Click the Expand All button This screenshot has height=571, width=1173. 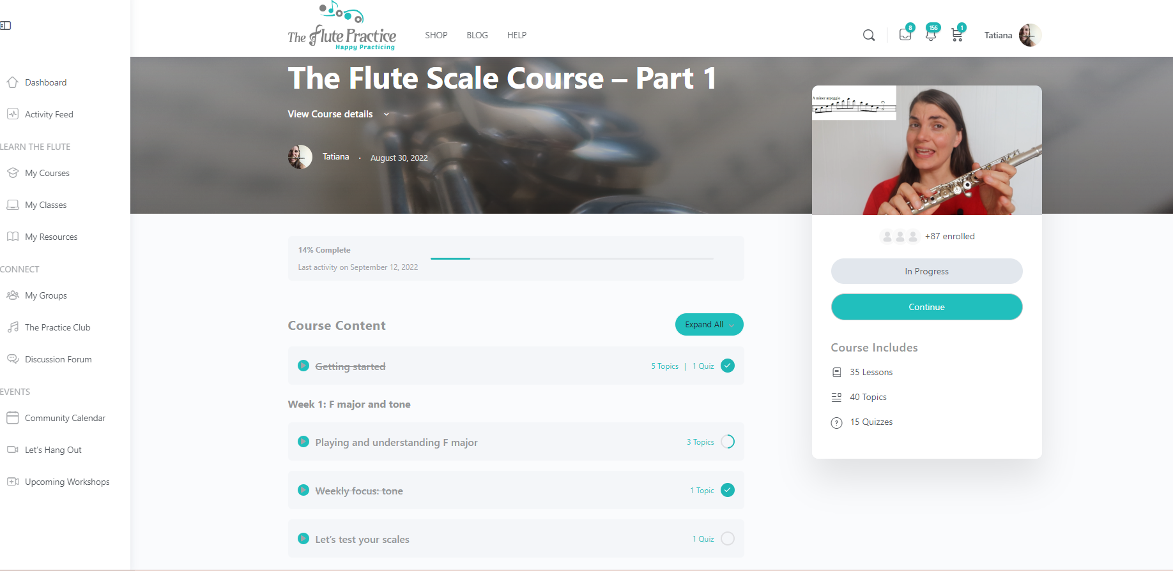(x=709, y=324)
